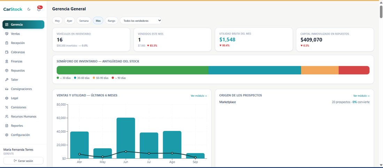Viewport: 383px width, 168px height.
Task: Click the red over-90-days stock segment
Action: click(x=354, y=70)
